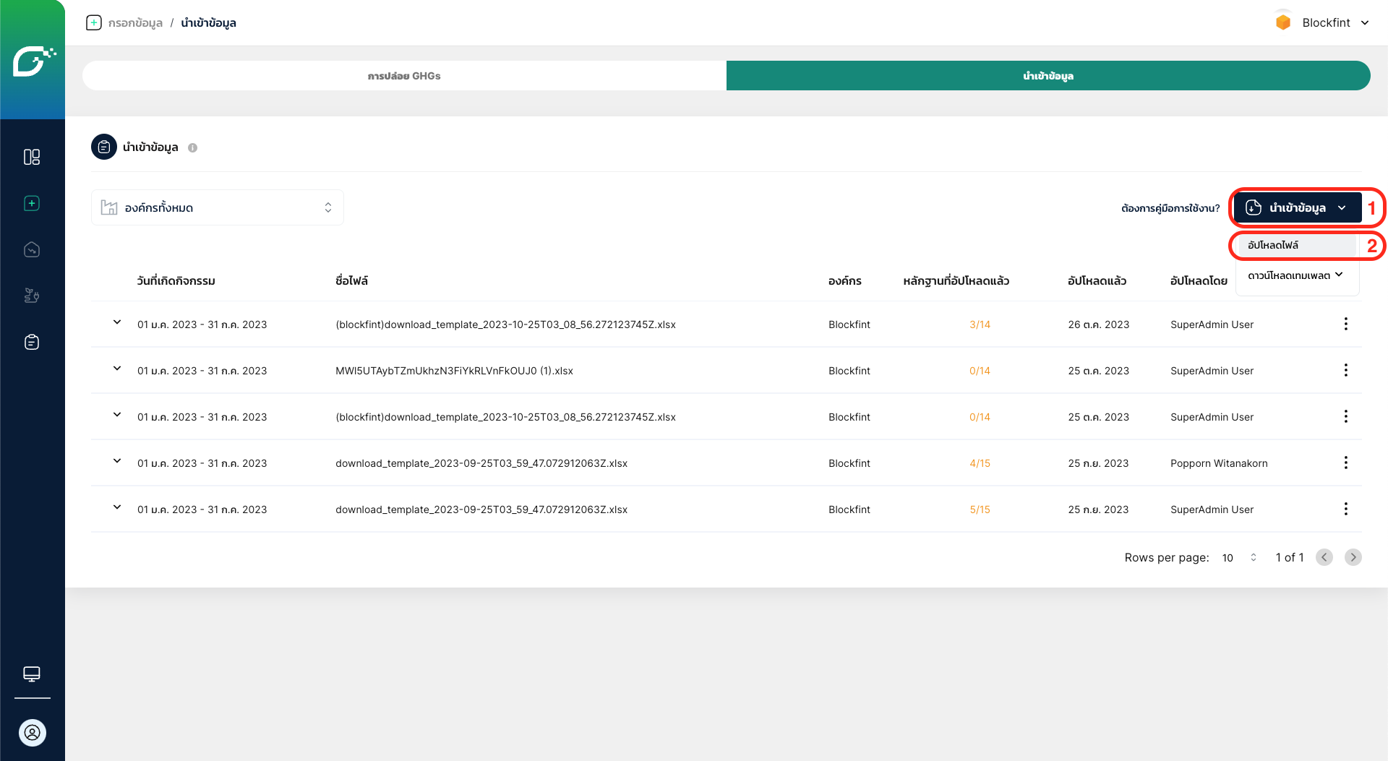The height and width of the screenshot is (761, 1388).
Task: Open the dashboard icon in sidebar
Action: point(32,157)
